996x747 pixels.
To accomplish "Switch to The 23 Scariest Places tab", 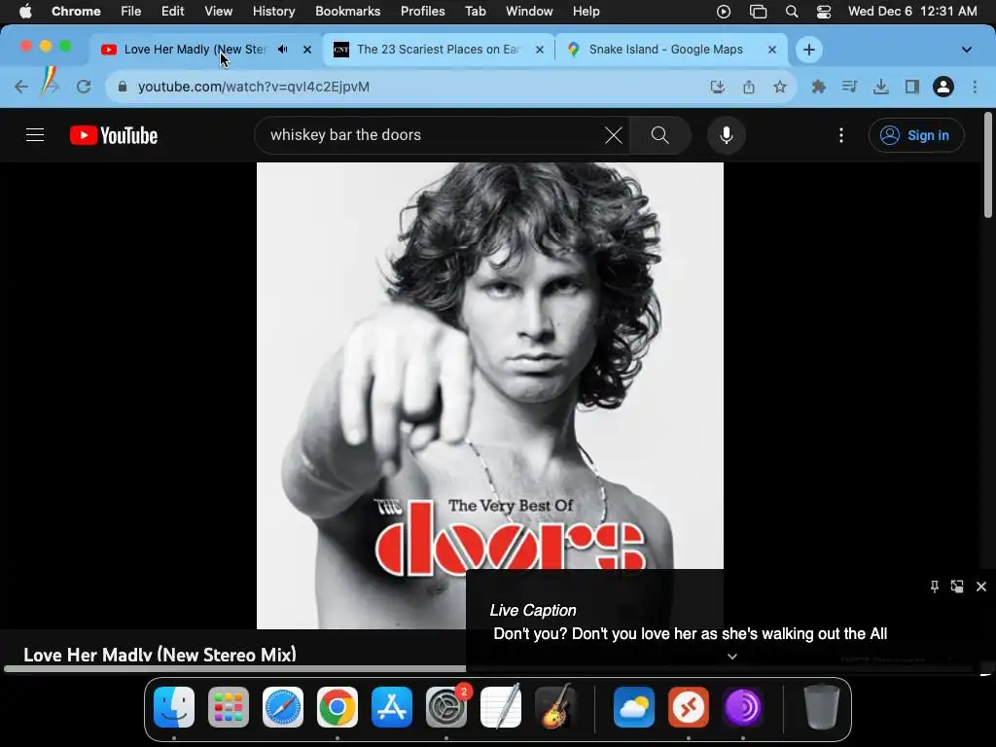I will pyautogui.click(x=439, y=50).
